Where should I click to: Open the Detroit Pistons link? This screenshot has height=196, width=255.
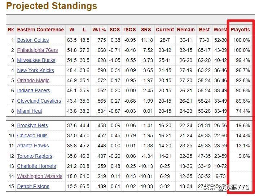pyautogui.click(x=33, y=186)
